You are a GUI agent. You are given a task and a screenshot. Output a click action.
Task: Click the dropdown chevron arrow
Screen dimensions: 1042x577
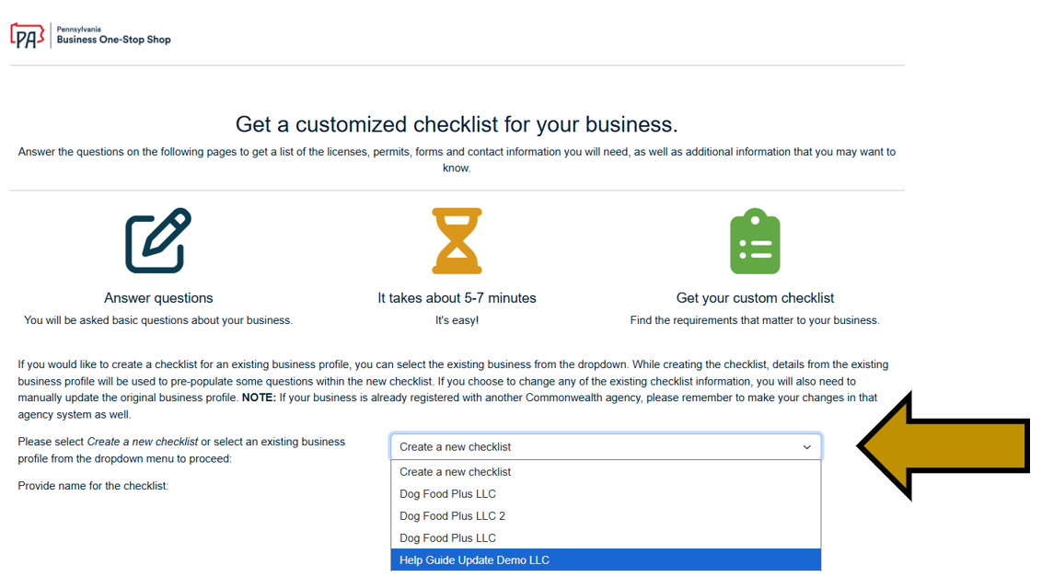[808, 446]
